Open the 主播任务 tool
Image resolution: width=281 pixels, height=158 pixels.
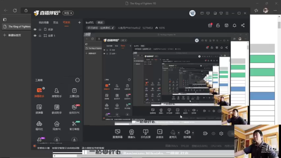point(74,92)
